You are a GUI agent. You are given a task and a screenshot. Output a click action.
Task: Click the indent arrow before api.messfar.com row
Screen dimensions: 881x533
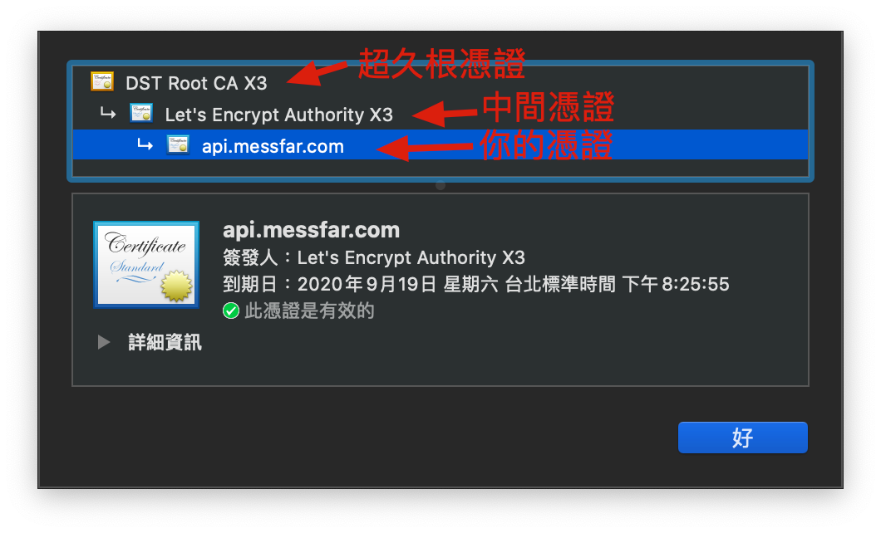[145, 145]
